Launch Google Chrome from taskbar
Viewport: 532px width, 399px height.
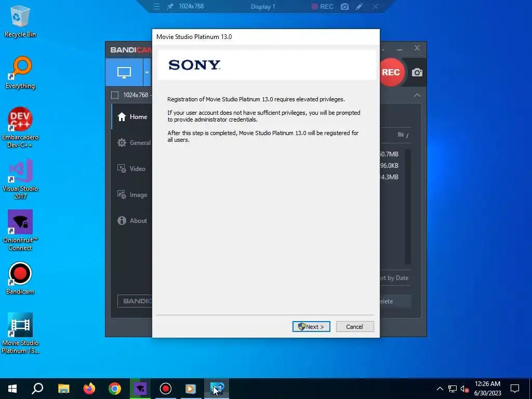[x=115, y=389]
